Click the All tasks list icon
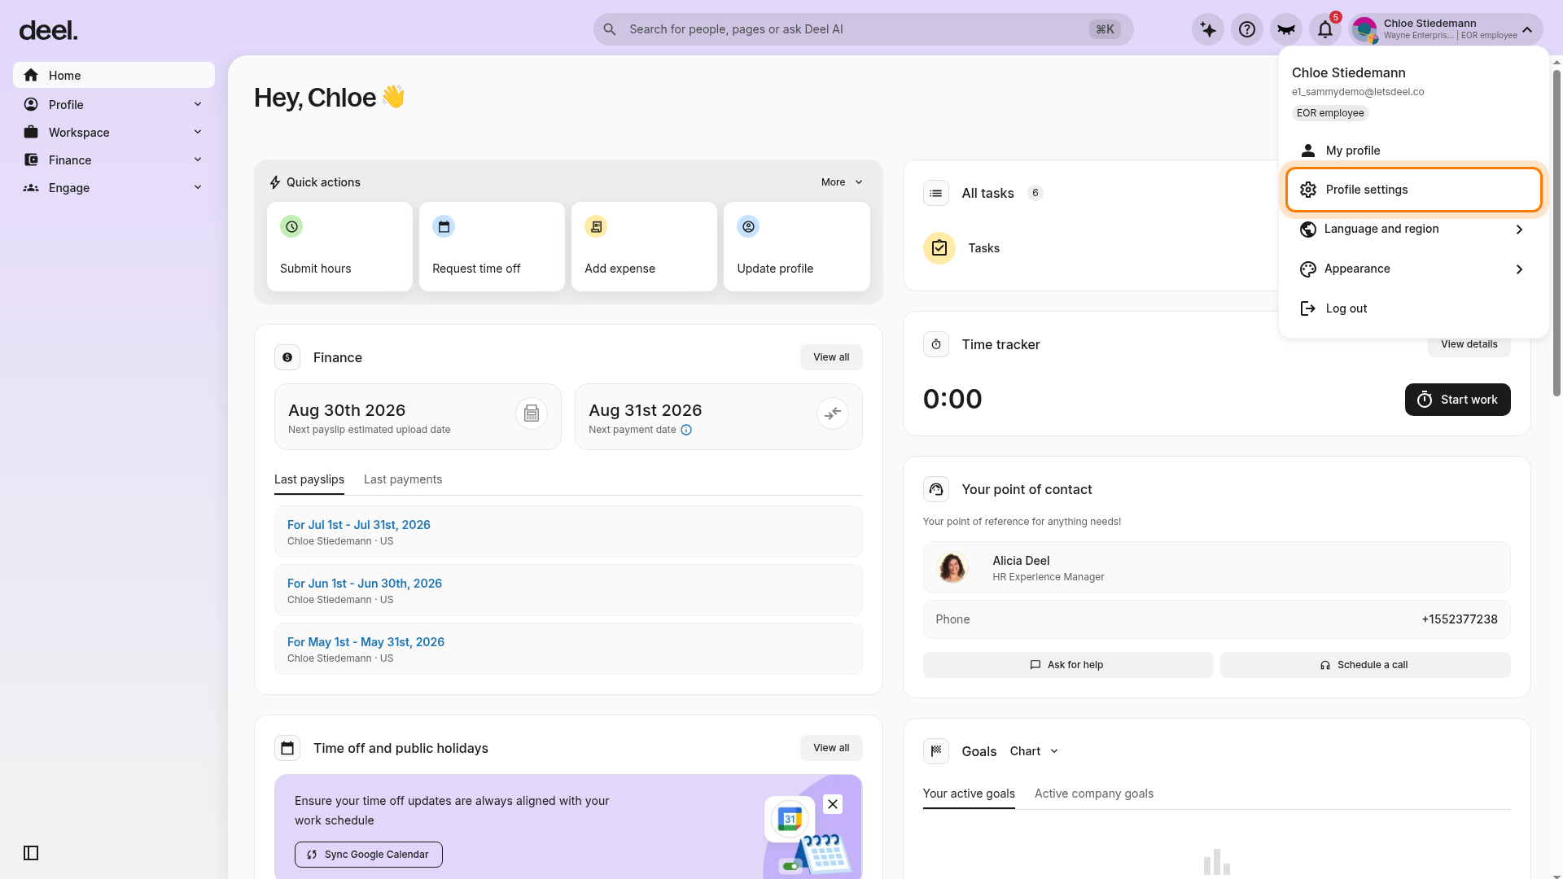The image size is (1563, 879). point(936,193)
